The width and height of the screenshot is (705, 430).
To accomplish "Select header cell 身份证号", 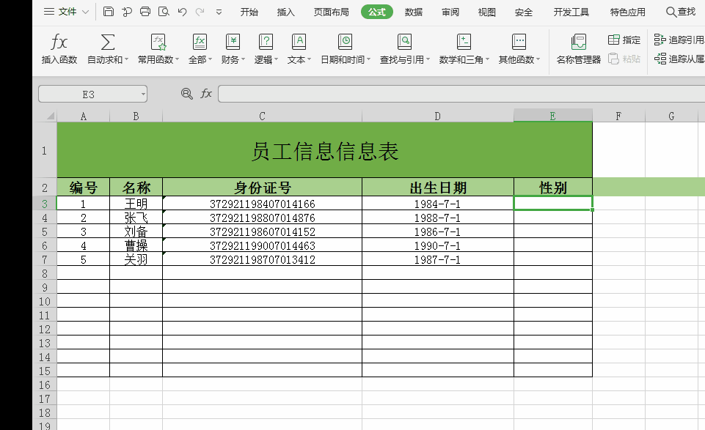I will pyautogui.click(x=262, y=188).
